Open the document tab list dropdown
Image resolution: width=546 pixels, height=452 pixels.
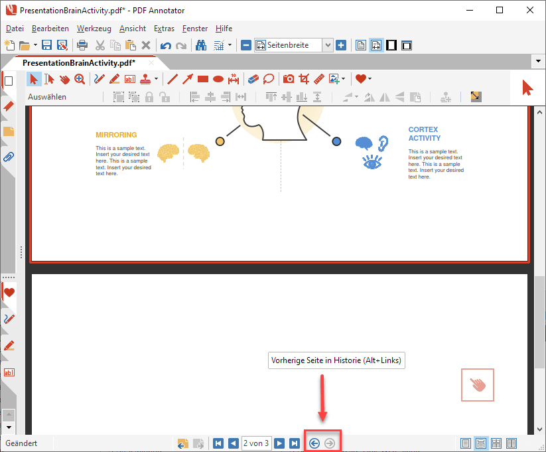(538, 61)
